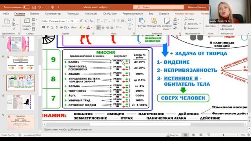Decrease font size with small A icon
Screen dimensions: 251x141
coord(86,21)
